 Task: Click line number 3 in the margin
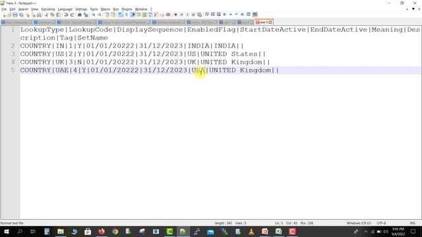(x=13, y=54)
